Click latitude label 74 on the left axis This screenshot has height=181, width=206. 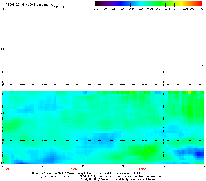click(2, 113)
